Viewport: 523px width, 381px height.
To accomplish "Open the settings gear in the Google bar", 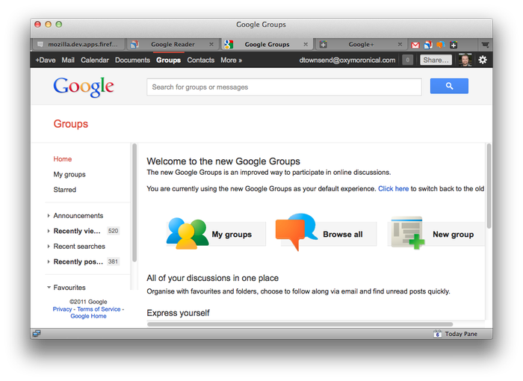I will [x=483, y=60].
